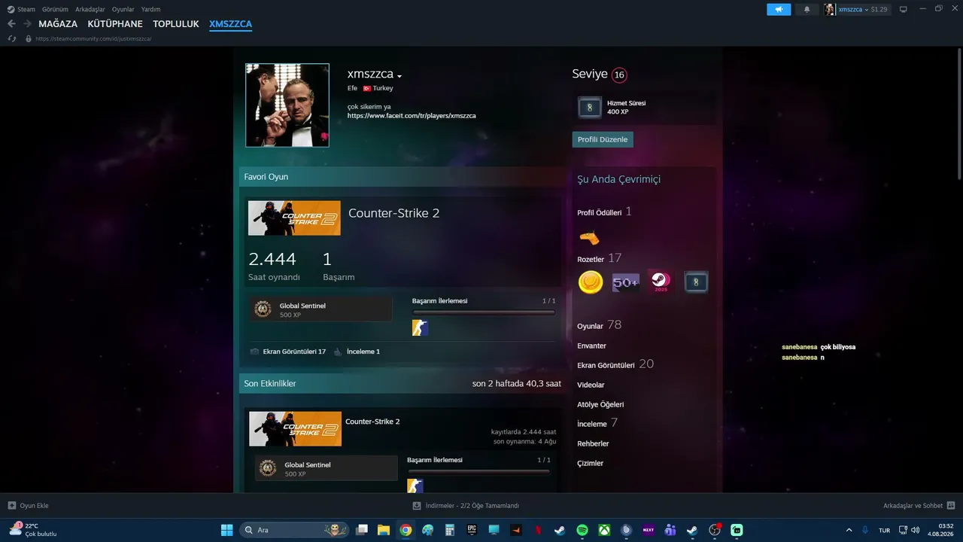
Task: Open the 50+ games badge
Action: [x=626, y=282]
